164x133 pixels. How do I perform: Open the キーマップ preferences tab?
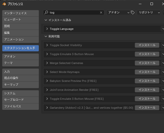(20, 84)
